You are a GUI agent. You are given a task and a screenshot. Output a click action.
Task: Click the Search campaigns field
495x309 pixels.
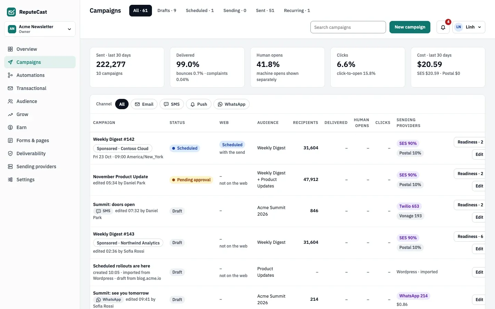pos(348,27)
